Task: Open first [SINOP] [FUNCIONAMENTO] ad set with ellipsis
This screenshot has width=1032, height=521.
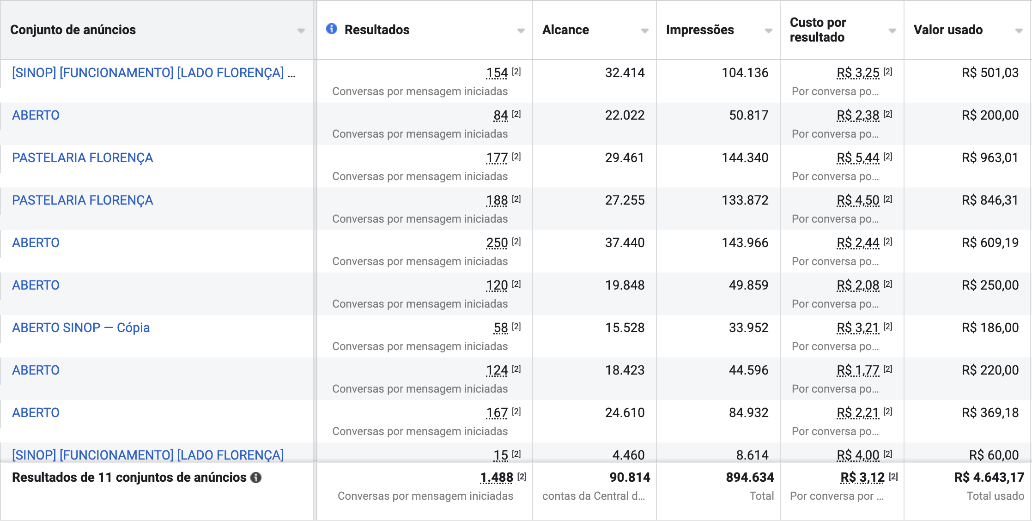Action: pos(153,73)
